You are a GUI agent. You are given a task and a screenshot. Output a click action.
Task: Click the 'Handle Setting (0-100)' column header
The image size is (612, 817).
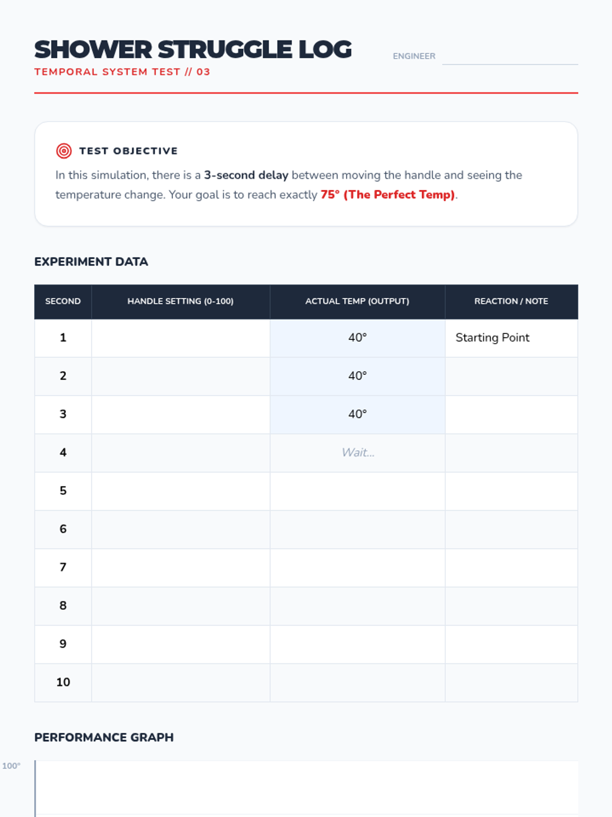coord(181,301)
